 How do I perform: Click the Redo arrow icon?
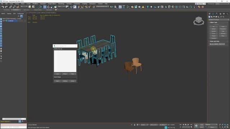point(6,7)
